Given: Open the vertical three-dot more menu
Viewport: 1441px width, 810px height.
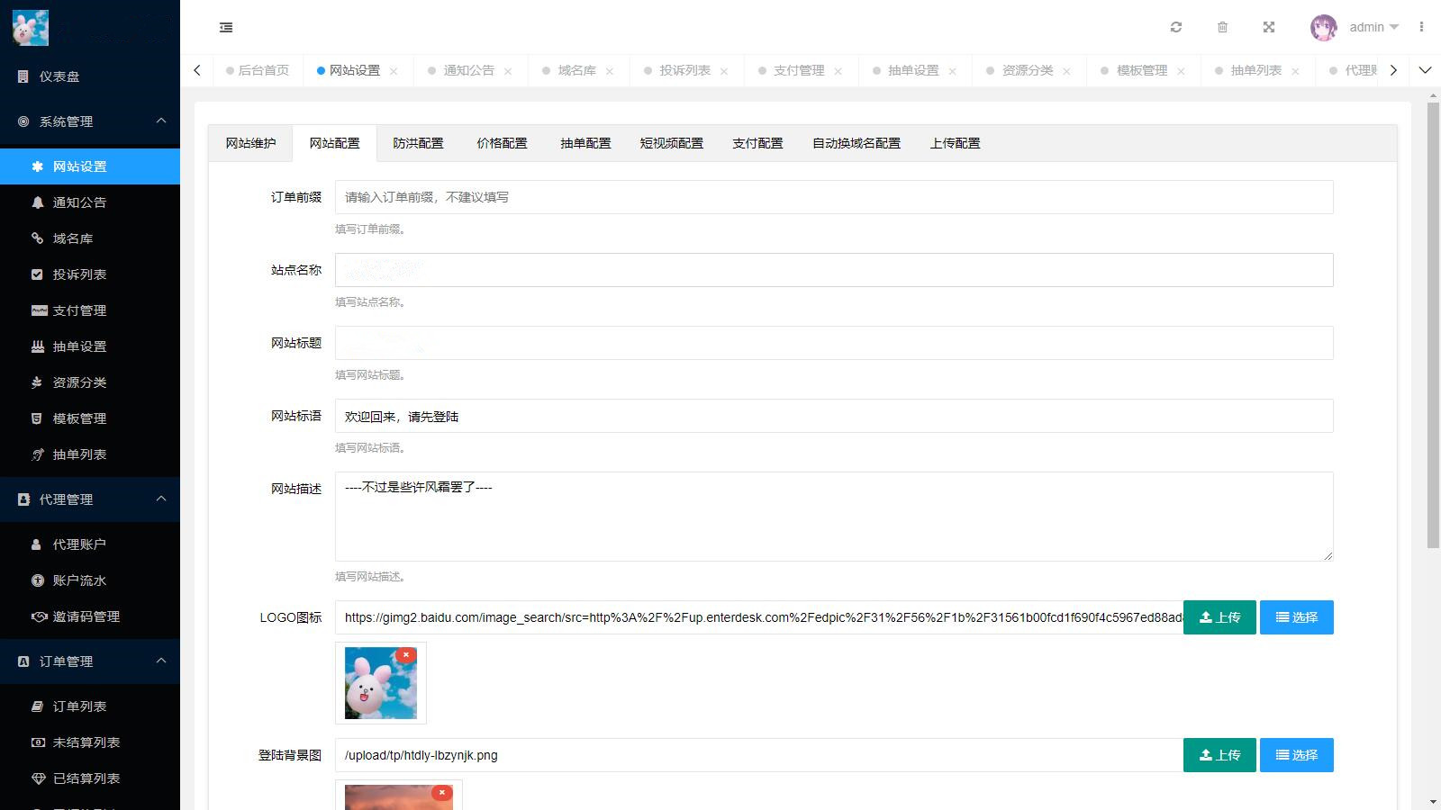Looking at the screenshot, I should pos(1421,27).
